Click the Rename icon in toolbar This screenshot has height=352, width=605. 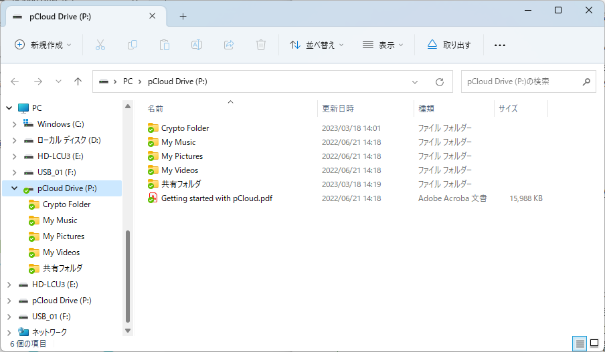pos(197,45)
